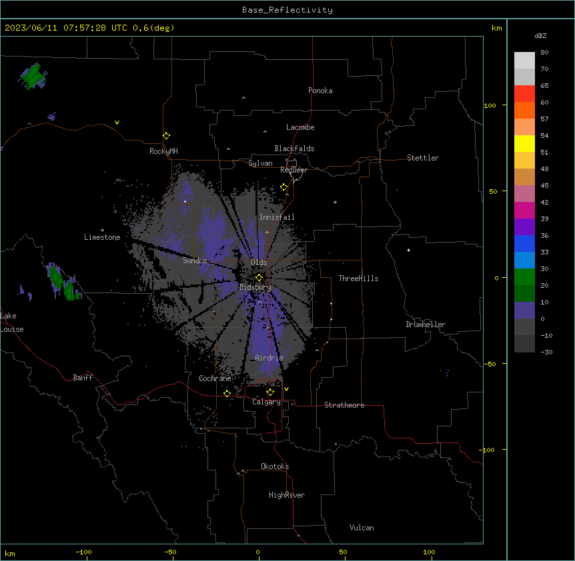Click the yellow V marker northwest of RockyMH

(117, 123)
